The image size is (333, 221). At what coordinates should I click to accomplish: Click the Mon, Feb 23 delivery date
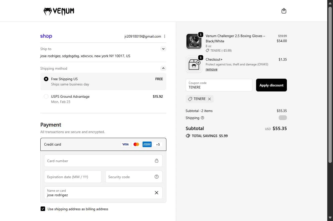pyautogui.click(x=61, y=102)
